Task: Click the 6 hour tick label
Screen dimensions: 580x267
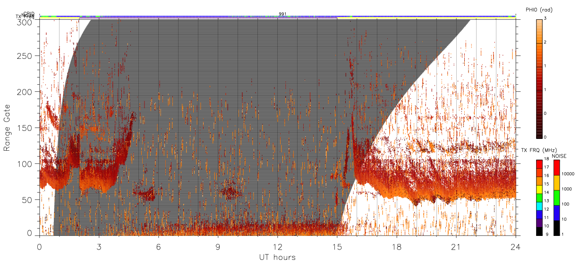Action: click(159, 246)
